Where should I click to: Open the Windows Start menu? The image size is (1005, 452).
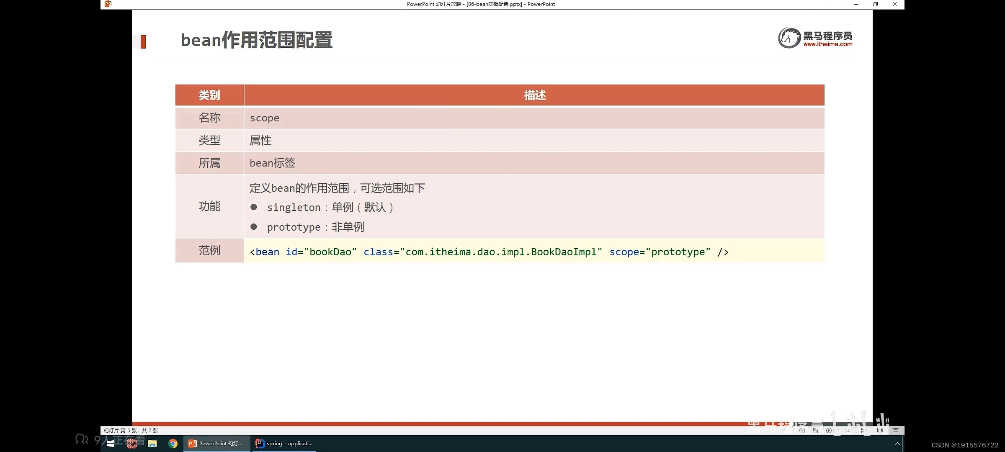[111, 444]
